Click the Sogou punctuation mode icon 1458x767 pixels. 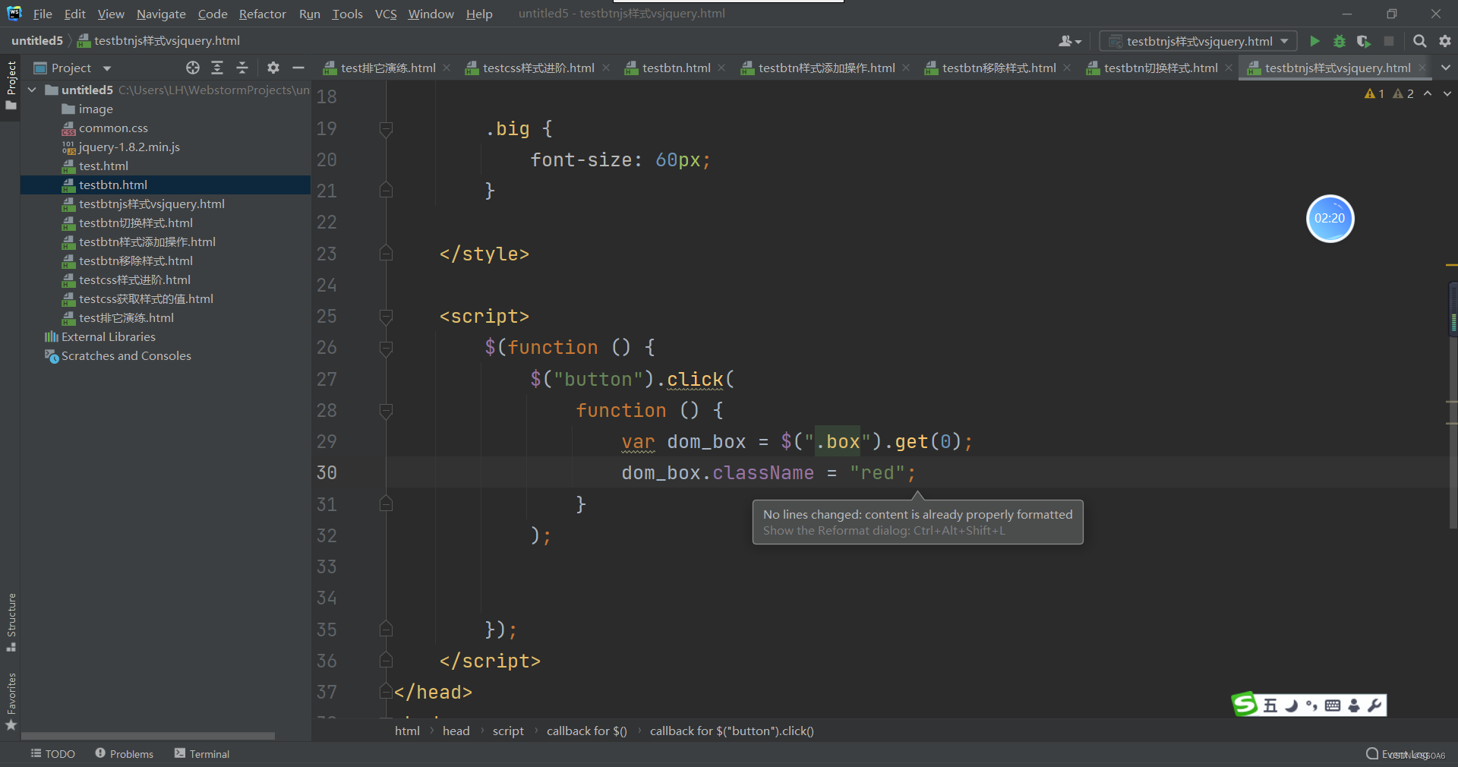coord(1311,705)
